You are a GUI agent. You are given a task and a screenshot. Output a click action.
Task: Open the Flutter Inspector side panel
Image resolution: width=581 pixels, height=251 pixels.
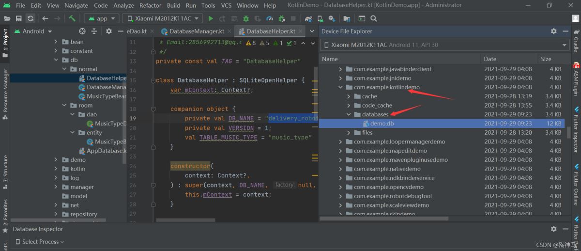click(576, 131)
